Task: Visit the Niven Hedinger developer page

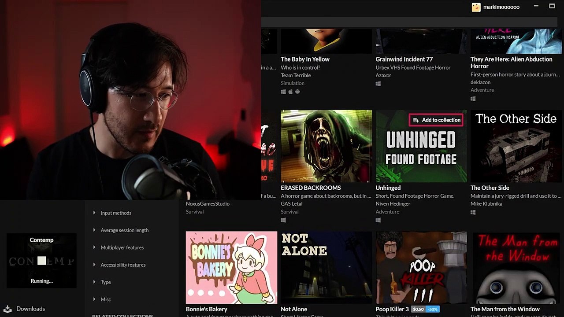Action: tap(393, 204)
